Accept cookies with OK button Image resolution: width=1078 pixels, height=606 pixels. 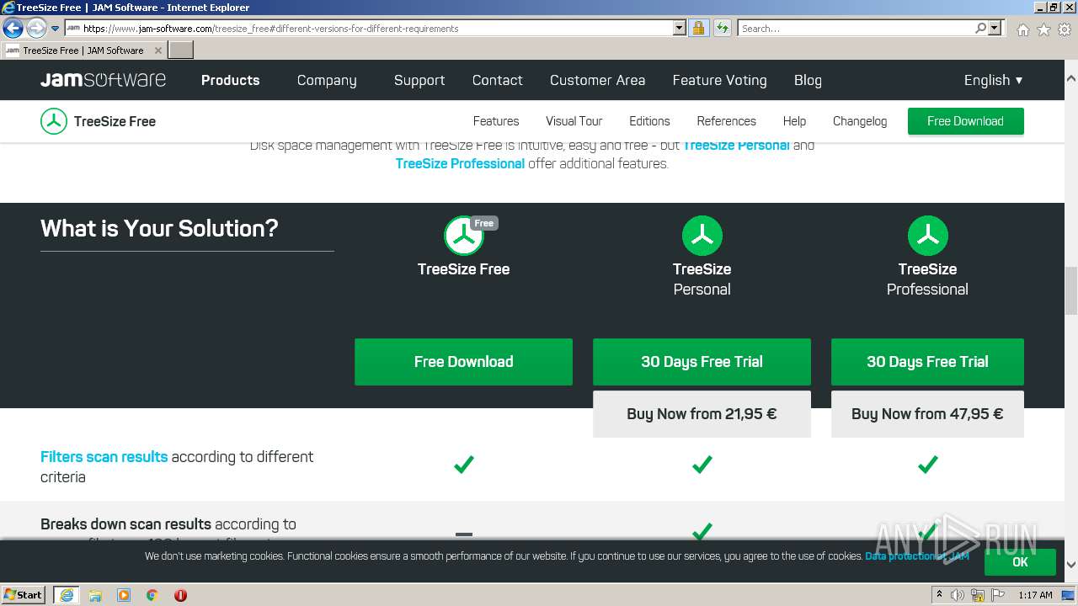(1020, 561)
